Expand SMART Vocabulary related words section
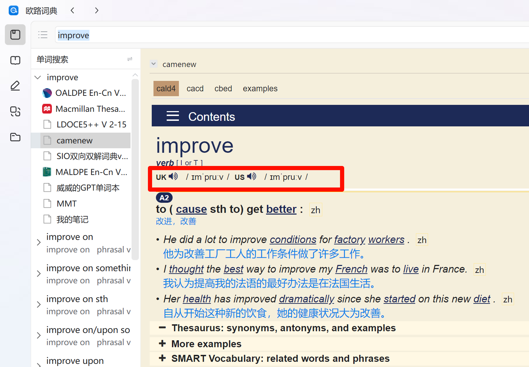This screenshot has height=367, width=529. [x=162, y=358]
